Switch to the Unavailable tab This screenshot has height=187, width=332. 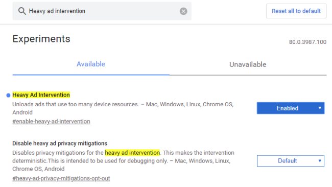click(248, 64)
